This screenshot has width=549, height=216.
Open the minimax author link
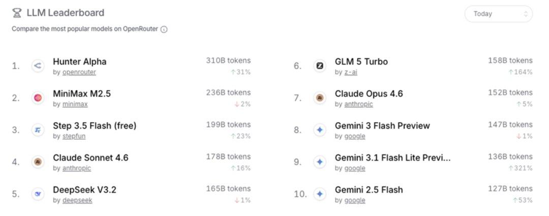click(x=75, y=104)
